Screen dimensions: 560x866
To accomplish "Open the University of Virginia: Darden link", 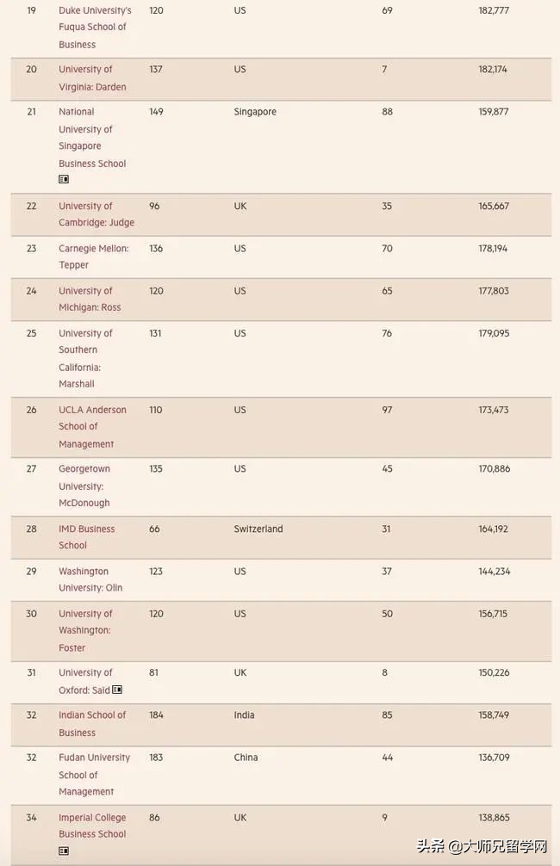I will pyautogui.click(x=92, y=78).
